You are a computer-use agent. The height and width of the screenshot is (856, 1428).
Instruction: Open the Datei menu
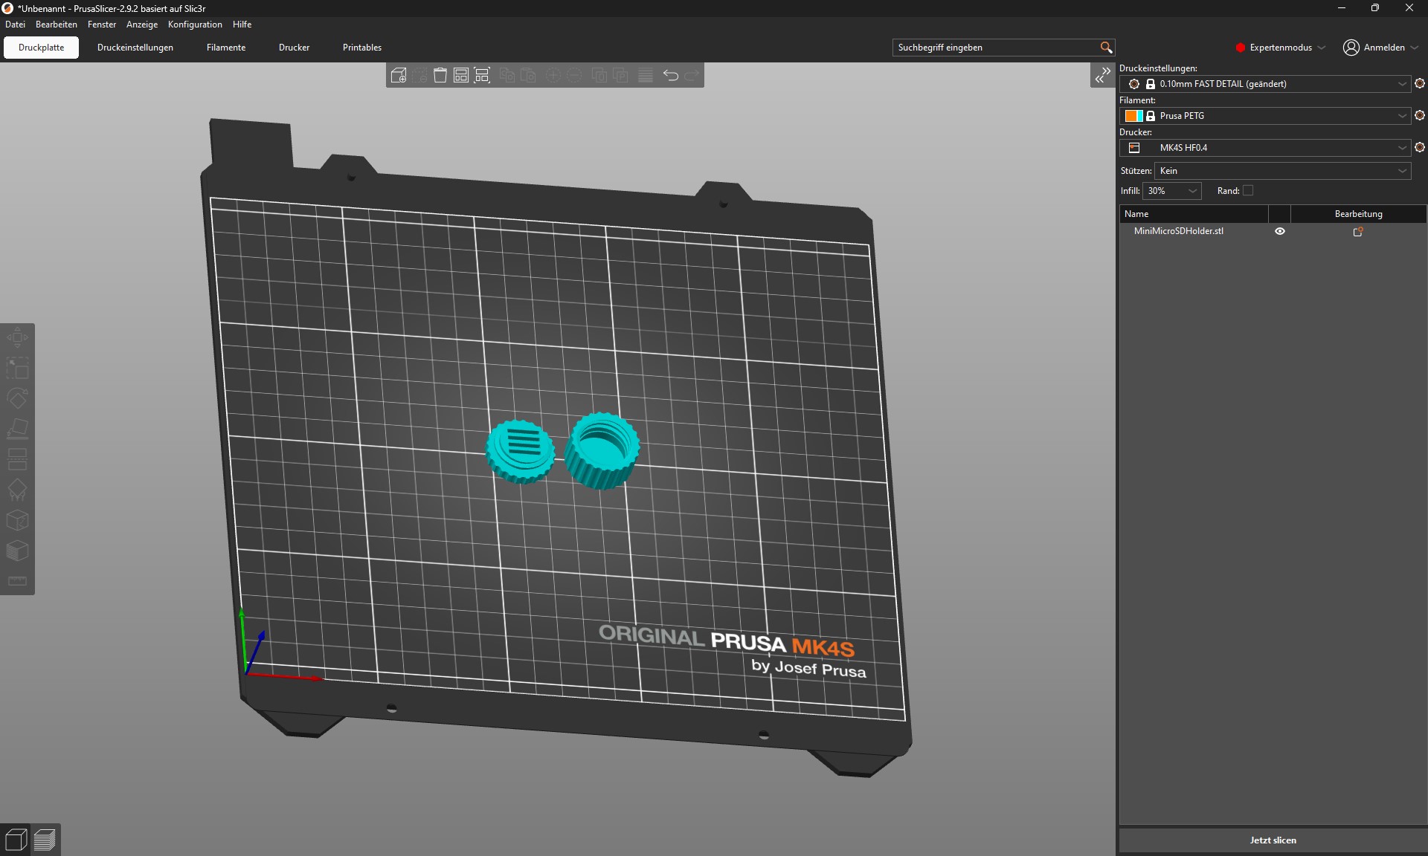15,25
